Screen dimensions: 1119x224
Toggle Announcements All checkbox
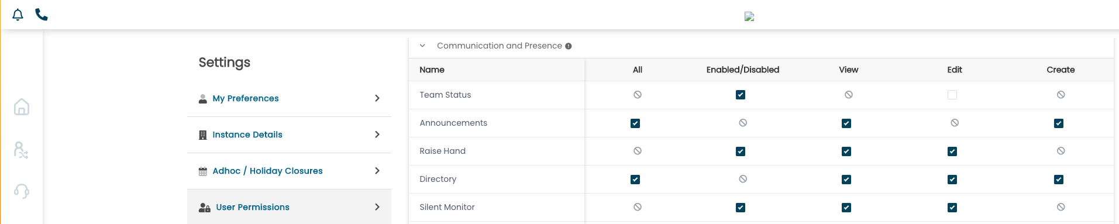click(x=635, y=123)
